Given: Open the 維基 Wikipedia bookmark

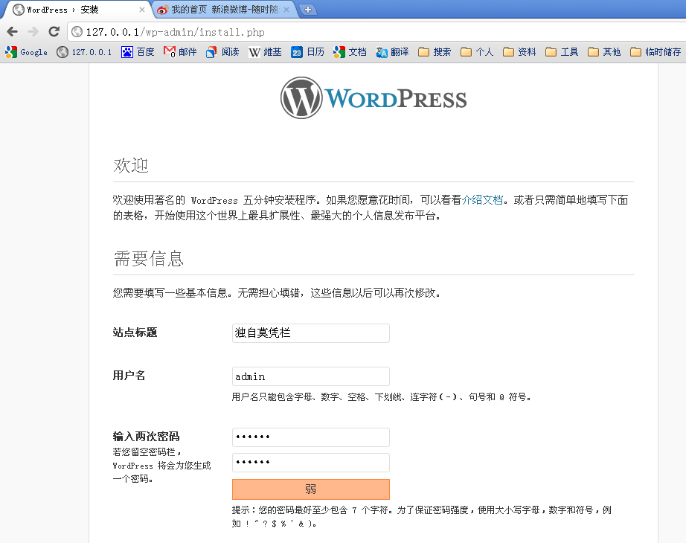Looking at the screenshot, I should (265, 52).
